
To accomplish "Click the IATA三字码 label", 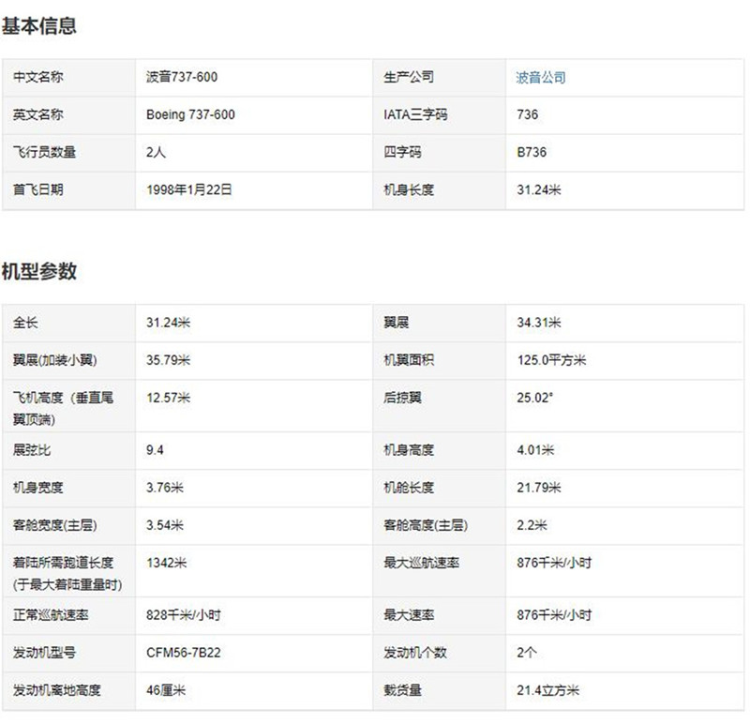I will pos(415,114).
